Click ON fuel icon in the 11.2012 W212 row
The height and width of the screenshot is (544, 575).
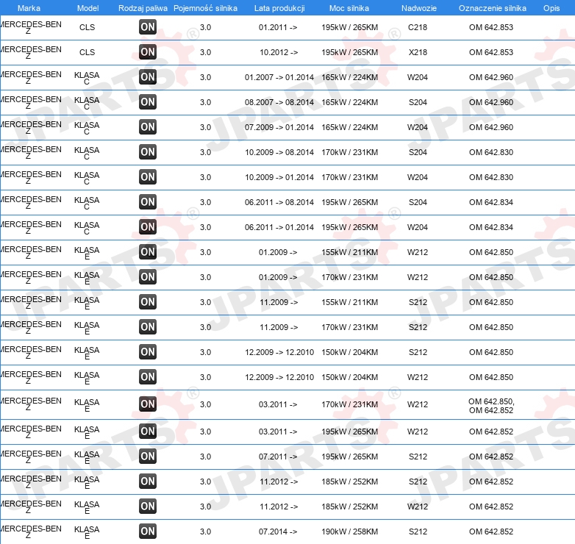148,507
